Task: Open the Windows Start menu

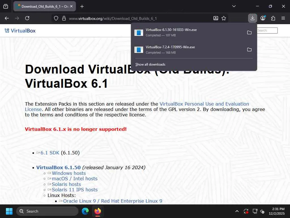Action: [x=9, y=211]
